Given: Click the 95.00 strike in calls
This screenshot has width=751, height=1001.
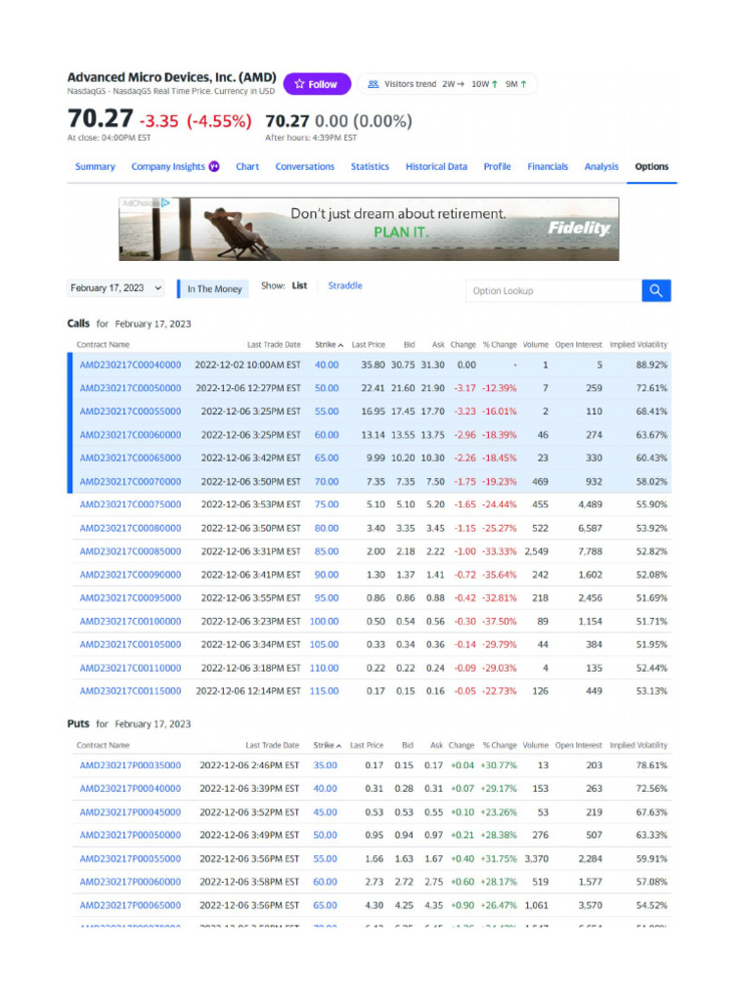Looking at the screenshot, I should 327,598.
